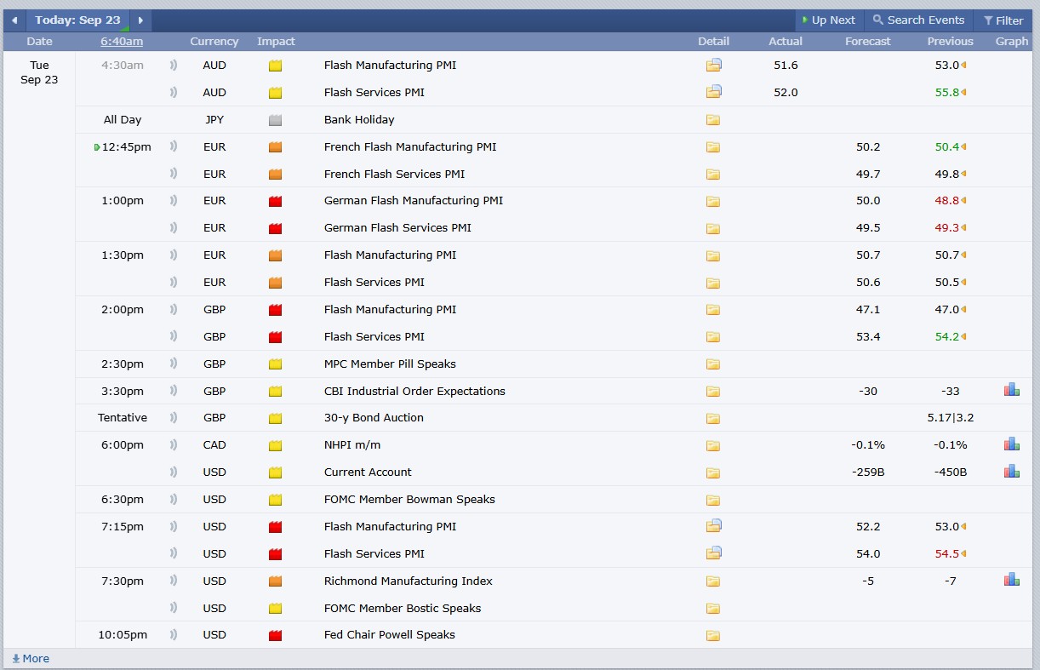
Task: Open graph for CBI Industrial Order Expectations
Action: pyautogui.click(x=1011, y=391)
